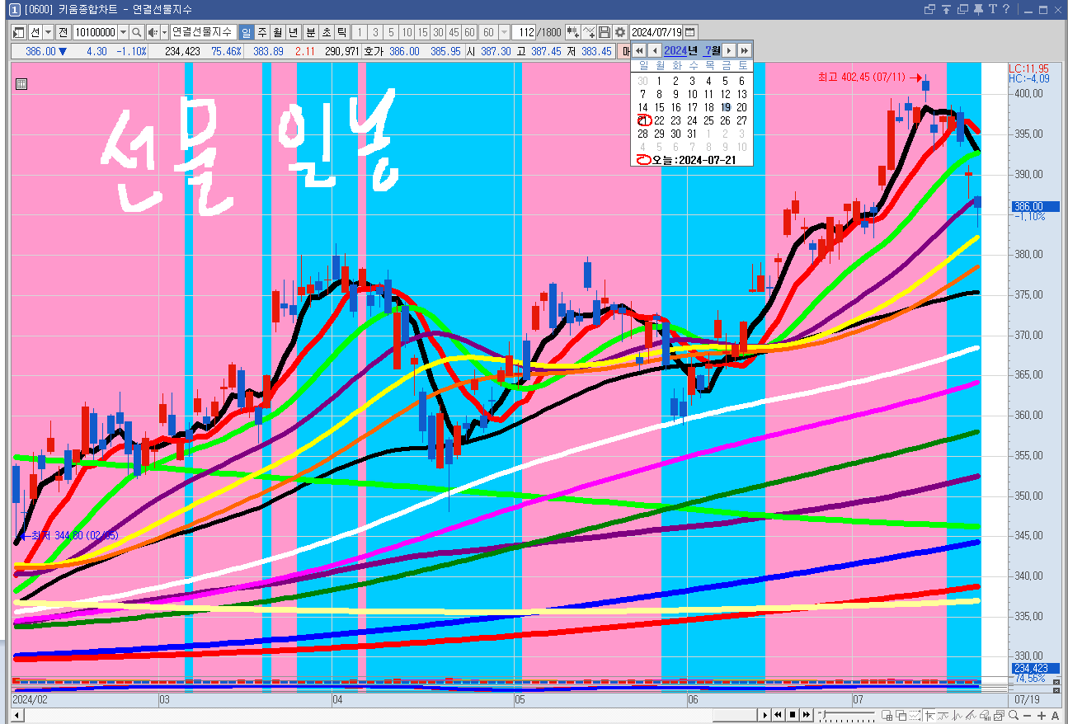Open help question mark icon
The image size is (1068, 724).
point(1006,9)
